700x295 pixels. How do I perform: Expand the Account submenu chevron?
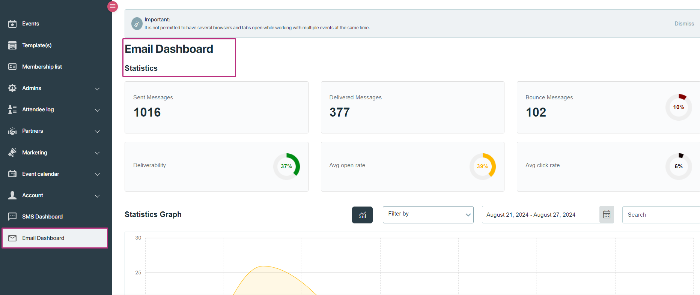pyautogui.click(x=97, y=196)
